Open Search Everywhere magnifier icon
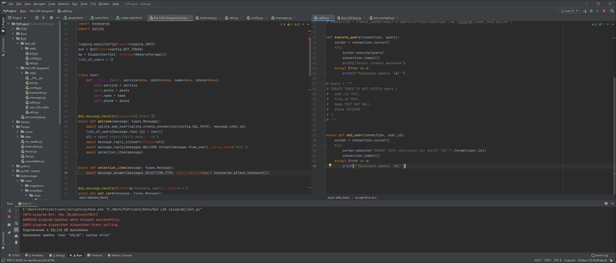Viewport: 616px width, 263px height. point(612,11)
